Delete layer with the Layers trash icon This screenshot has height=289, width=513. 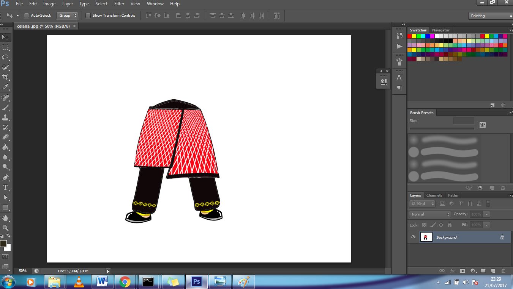pyautogui.click(x=503, y=271)
